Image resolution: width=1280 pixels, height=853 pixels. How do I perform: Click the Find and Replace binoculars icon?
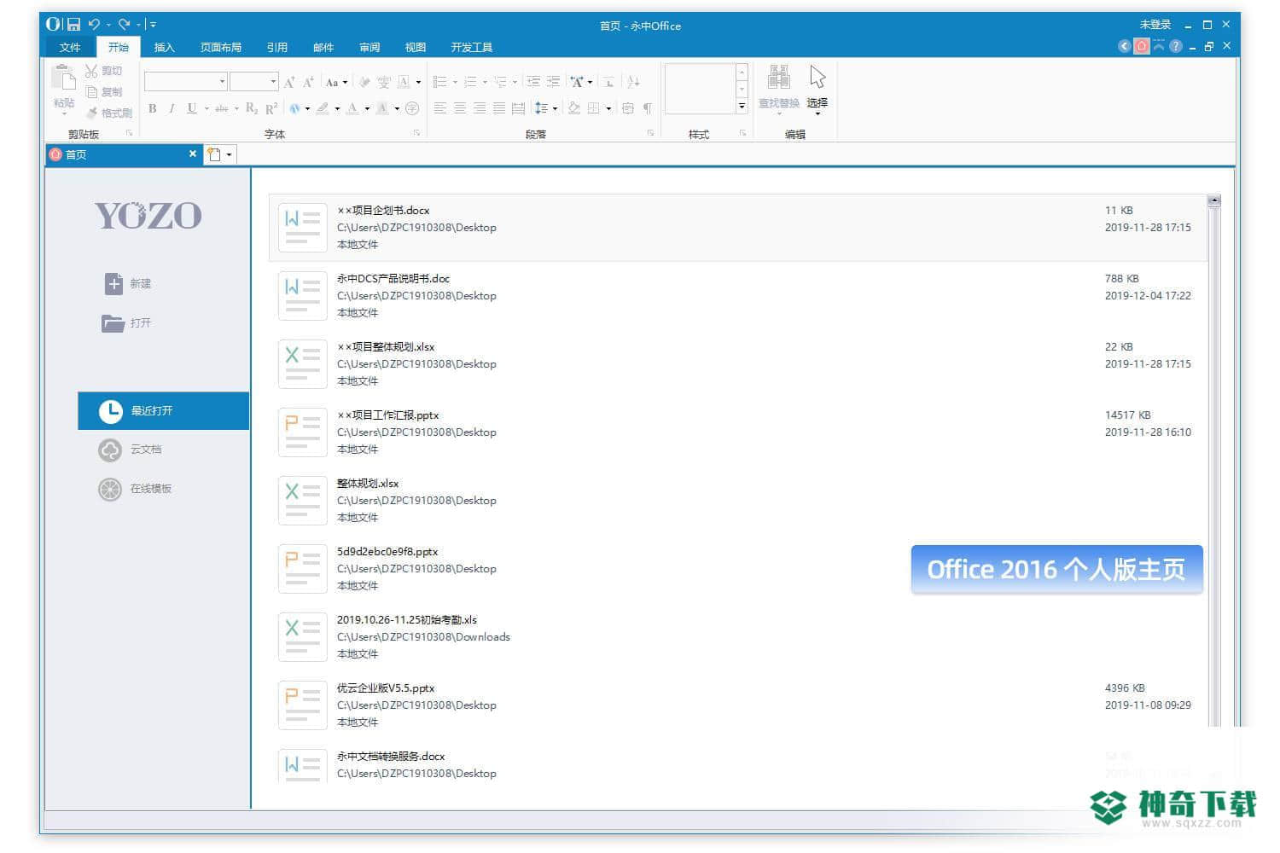pyautogui.click(x=779, y=77)
